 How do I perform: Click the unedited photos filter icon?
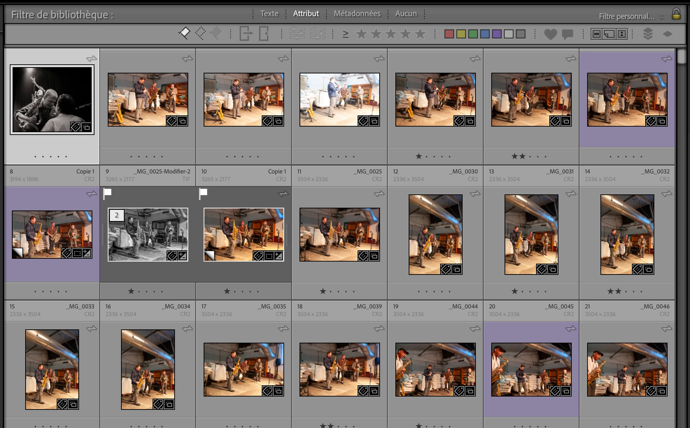coord(318,34)
